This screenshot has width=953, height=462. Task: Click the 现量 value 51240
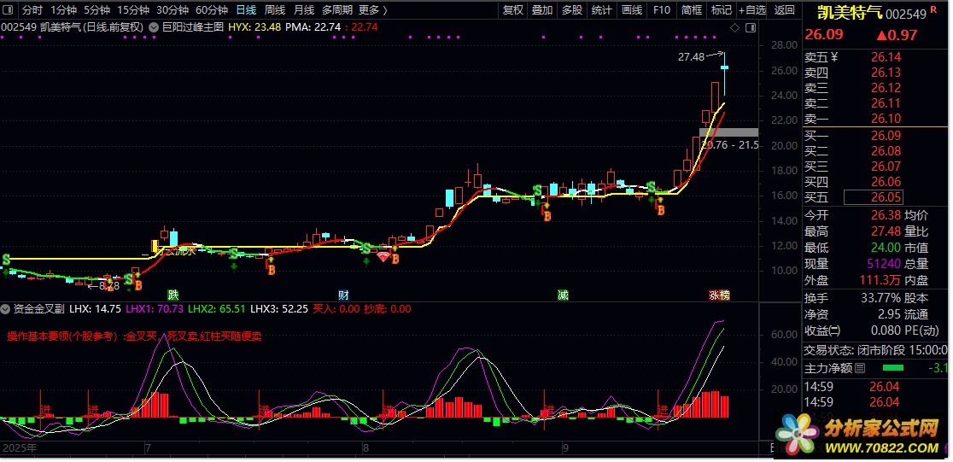(882, 264)
